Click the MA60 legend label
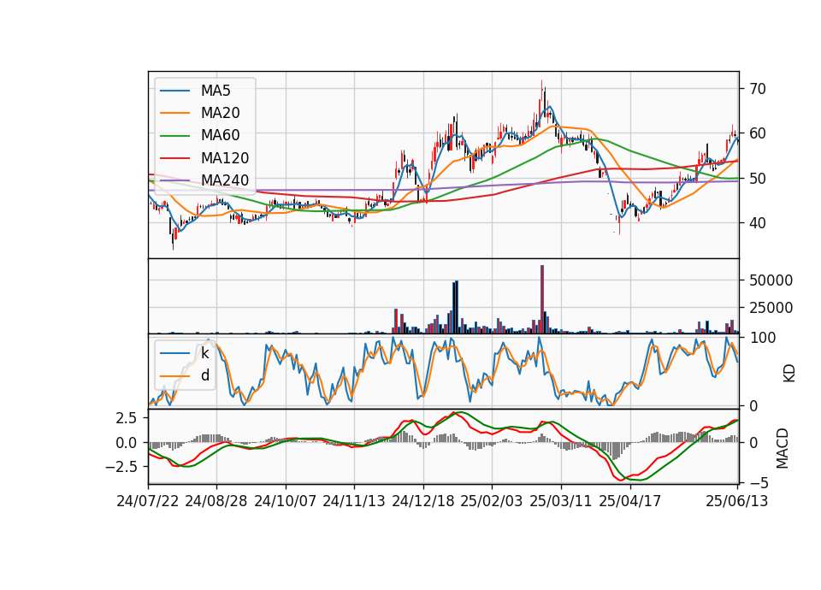 [x=220, y=136]
